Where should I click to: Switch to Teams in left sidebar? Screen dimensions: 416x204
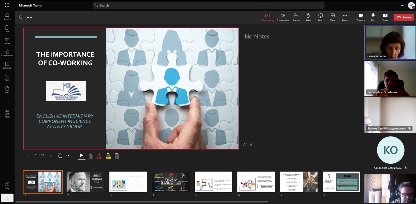[7, 41]
